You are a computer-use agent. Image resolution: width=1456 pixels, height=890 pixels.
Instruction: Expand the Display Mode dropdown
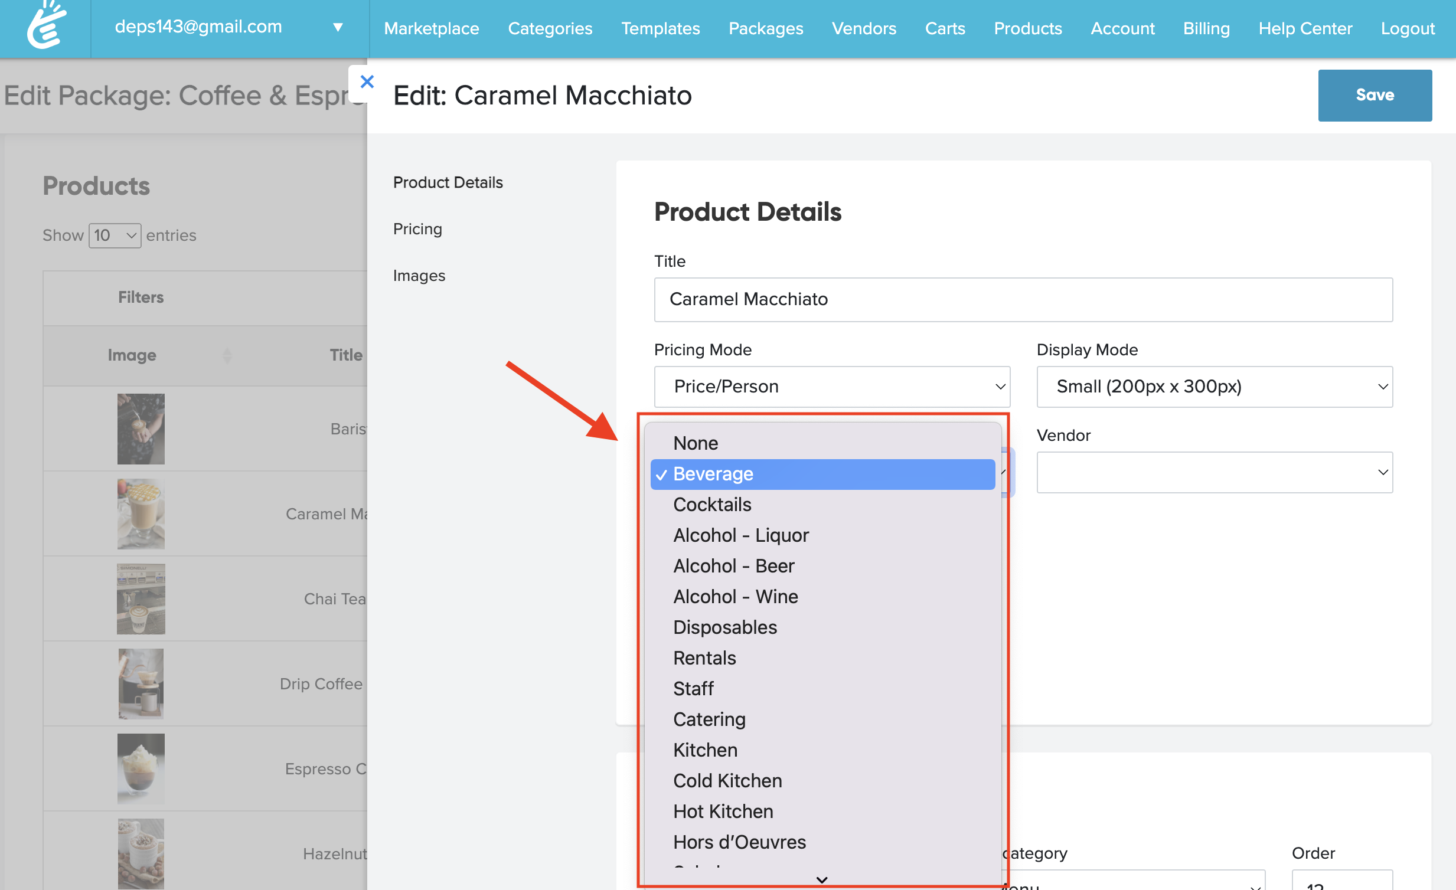(x=1214, y=386)
